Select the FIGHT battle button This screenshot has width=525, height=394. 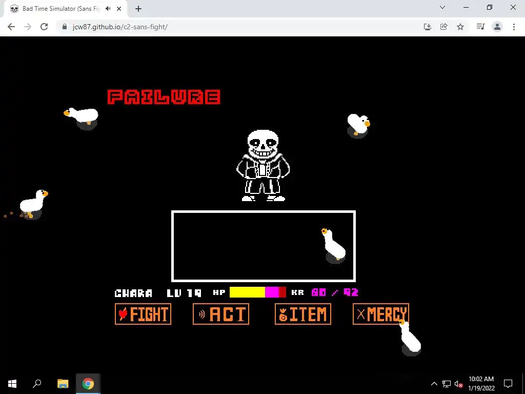pyautogui.click(x=143, y=314)
